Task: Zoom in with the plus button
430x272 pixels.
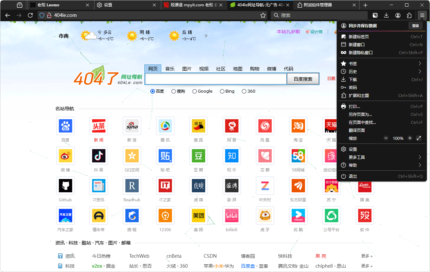Action: tap(410, 138)
